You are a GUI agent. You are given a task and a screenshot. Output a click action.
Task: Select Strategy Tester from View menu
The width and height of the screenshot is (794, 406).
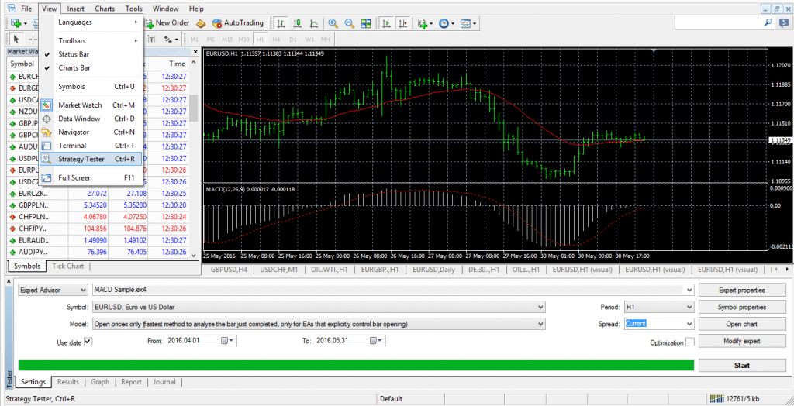pyautogui.click(x=81, y=159)
